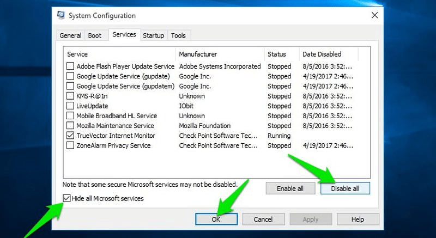Screen dimensions: 436x238
Task: Check the Adobe Flash Player Update Service box
Action: point(70,66)
